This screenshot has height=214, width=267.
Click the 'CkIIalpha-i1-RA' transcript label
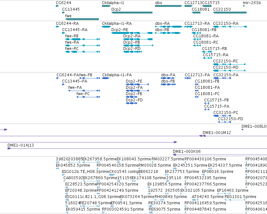[117, 24]
